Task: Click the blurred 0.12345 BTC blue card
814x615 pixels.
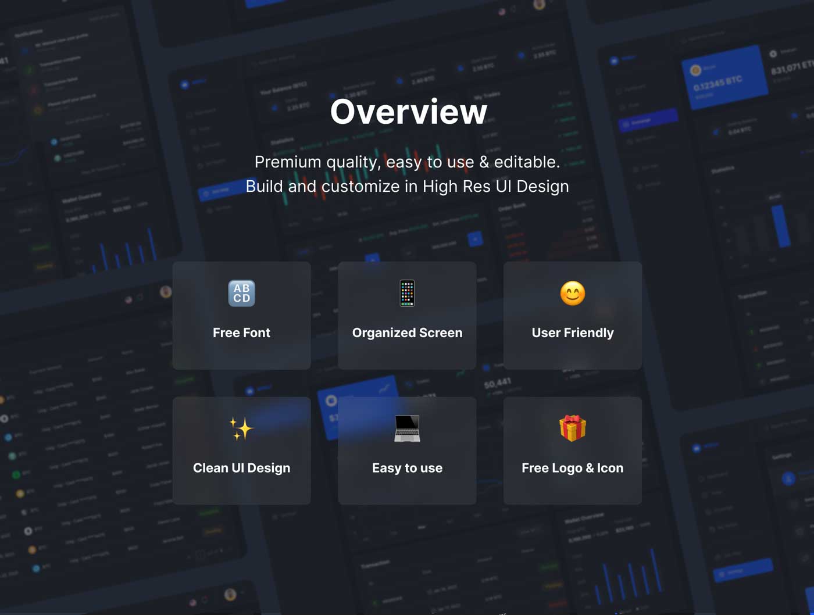Action: pos(726,77)
